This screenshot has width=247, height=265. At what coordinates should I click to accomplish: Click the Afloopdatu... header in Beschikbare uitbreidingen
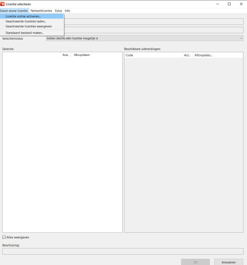pyautogui.click(x=204, y=55)
